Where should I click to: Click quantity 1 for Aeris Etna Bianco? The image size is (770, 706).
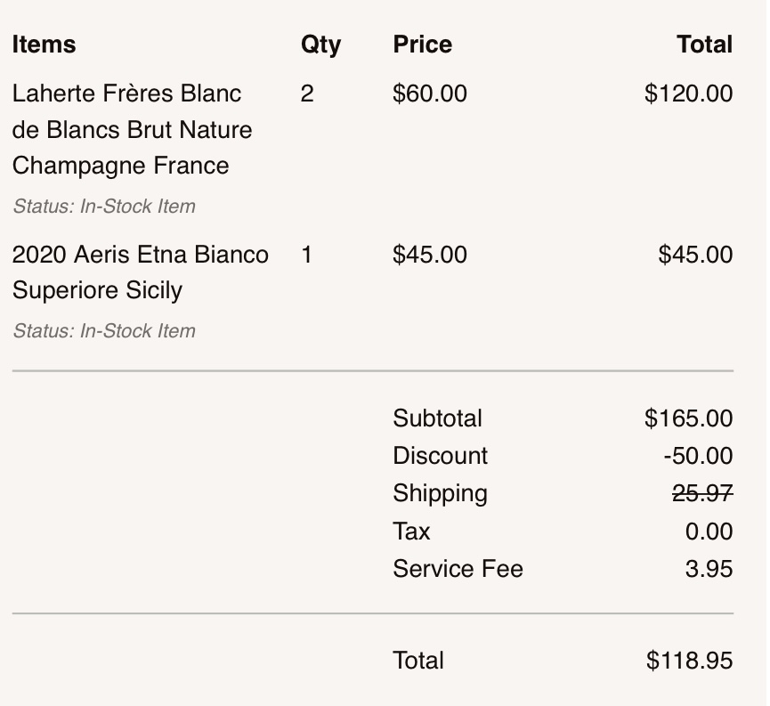pyautogui.click(x=307, y=255)
